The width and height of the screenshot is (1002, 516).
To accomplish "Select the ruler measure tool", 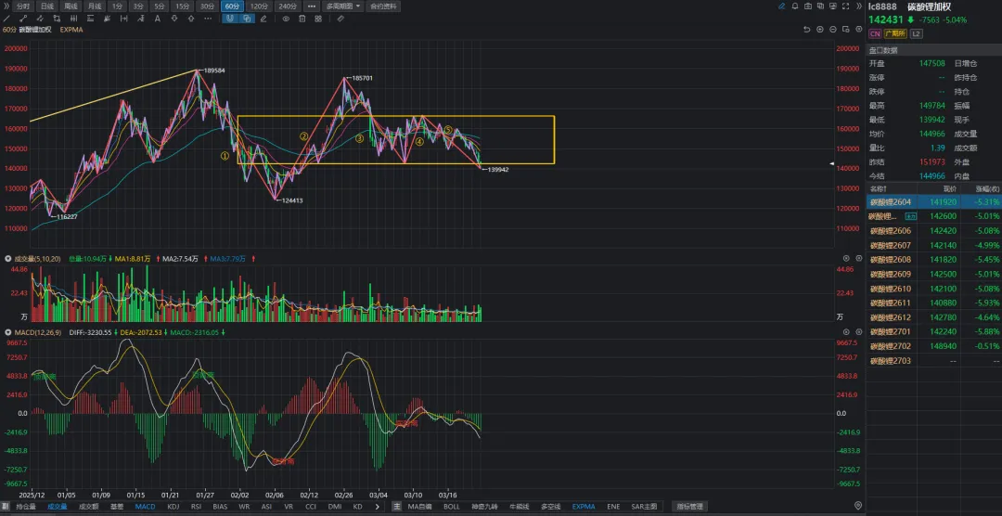I will tap(340, 19).
